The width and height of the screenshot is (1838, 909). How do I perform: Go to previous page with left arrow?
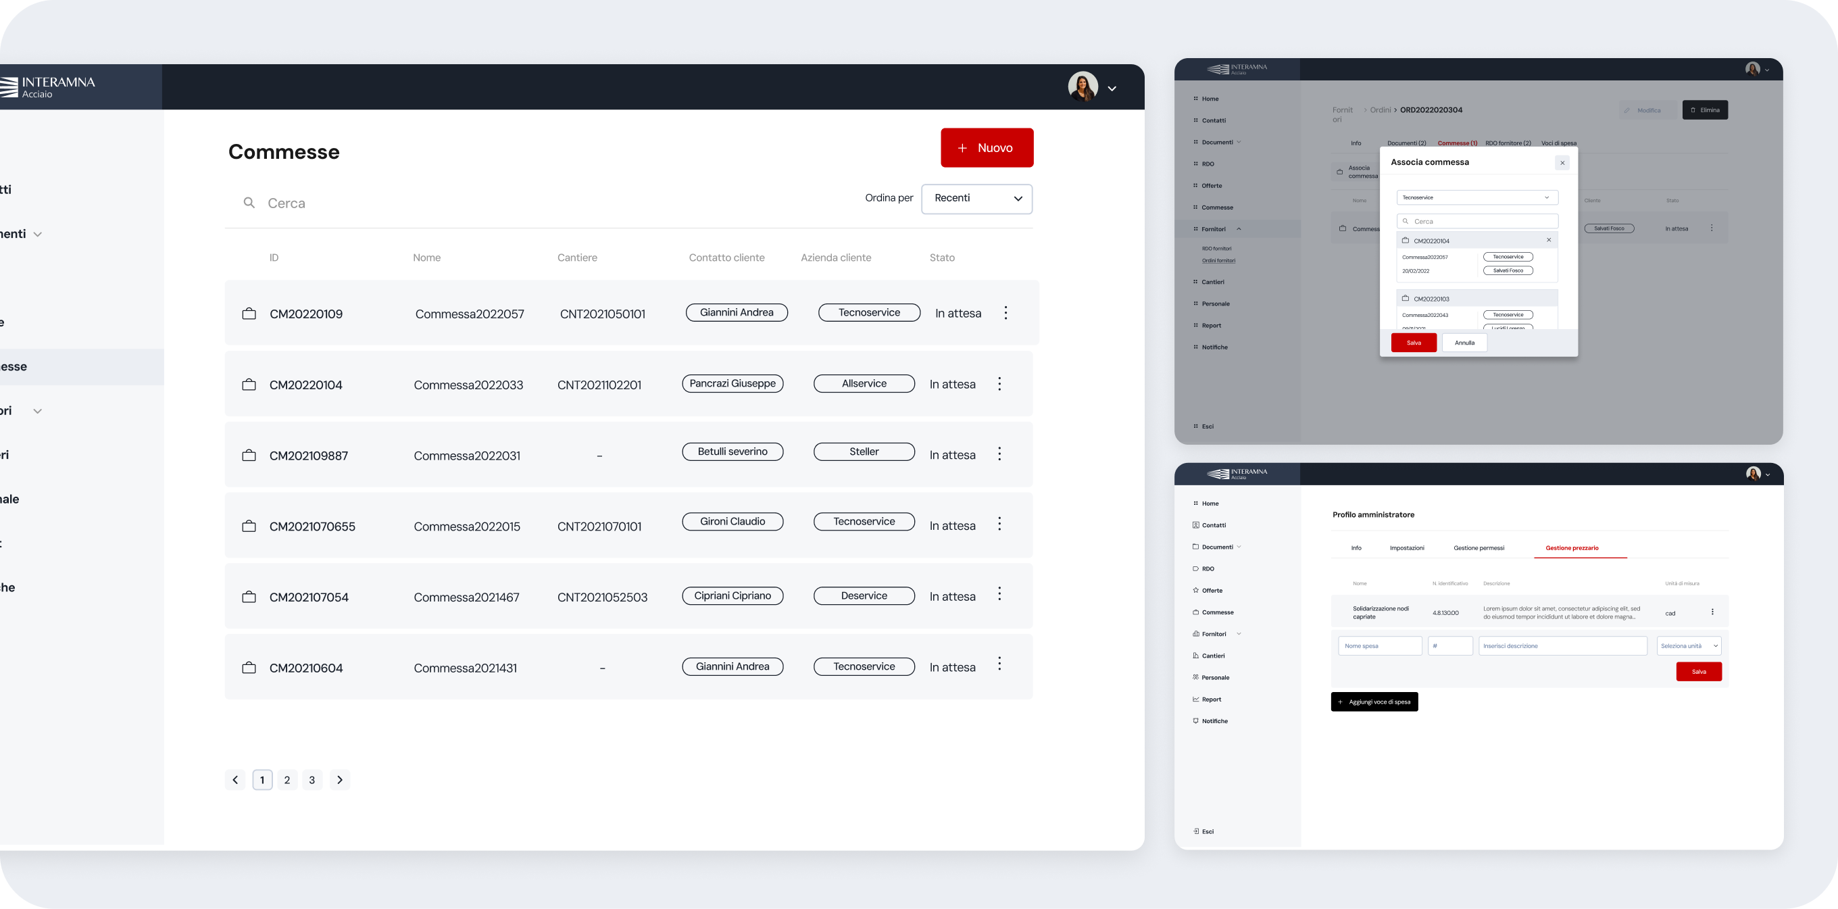234,780
